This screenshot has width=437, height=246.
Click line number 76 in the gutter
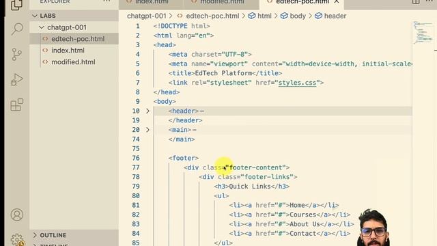coord(136,158)
